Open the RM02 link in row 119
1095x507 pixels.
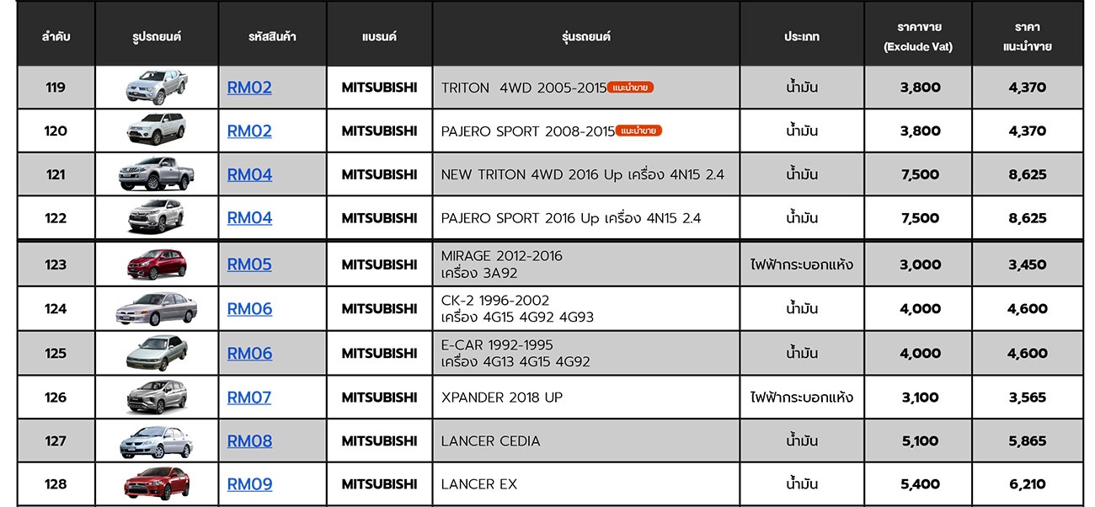click(249, 88)
